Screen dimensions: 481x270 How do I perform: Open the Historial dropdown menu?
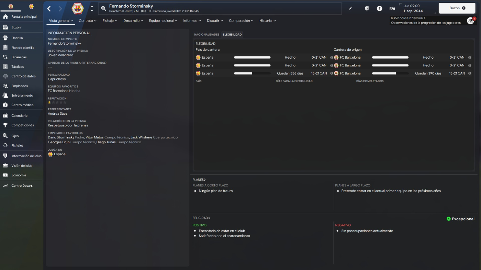[268, 21]
